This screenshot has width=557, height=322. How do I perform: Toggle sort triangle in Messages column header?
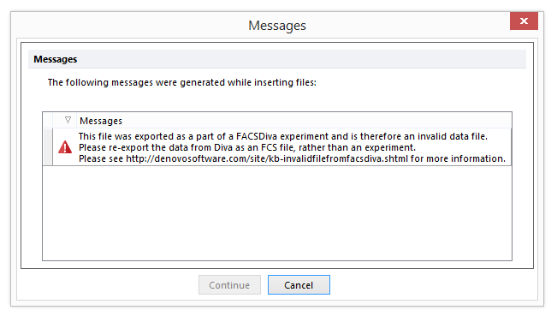pos(68,120)
